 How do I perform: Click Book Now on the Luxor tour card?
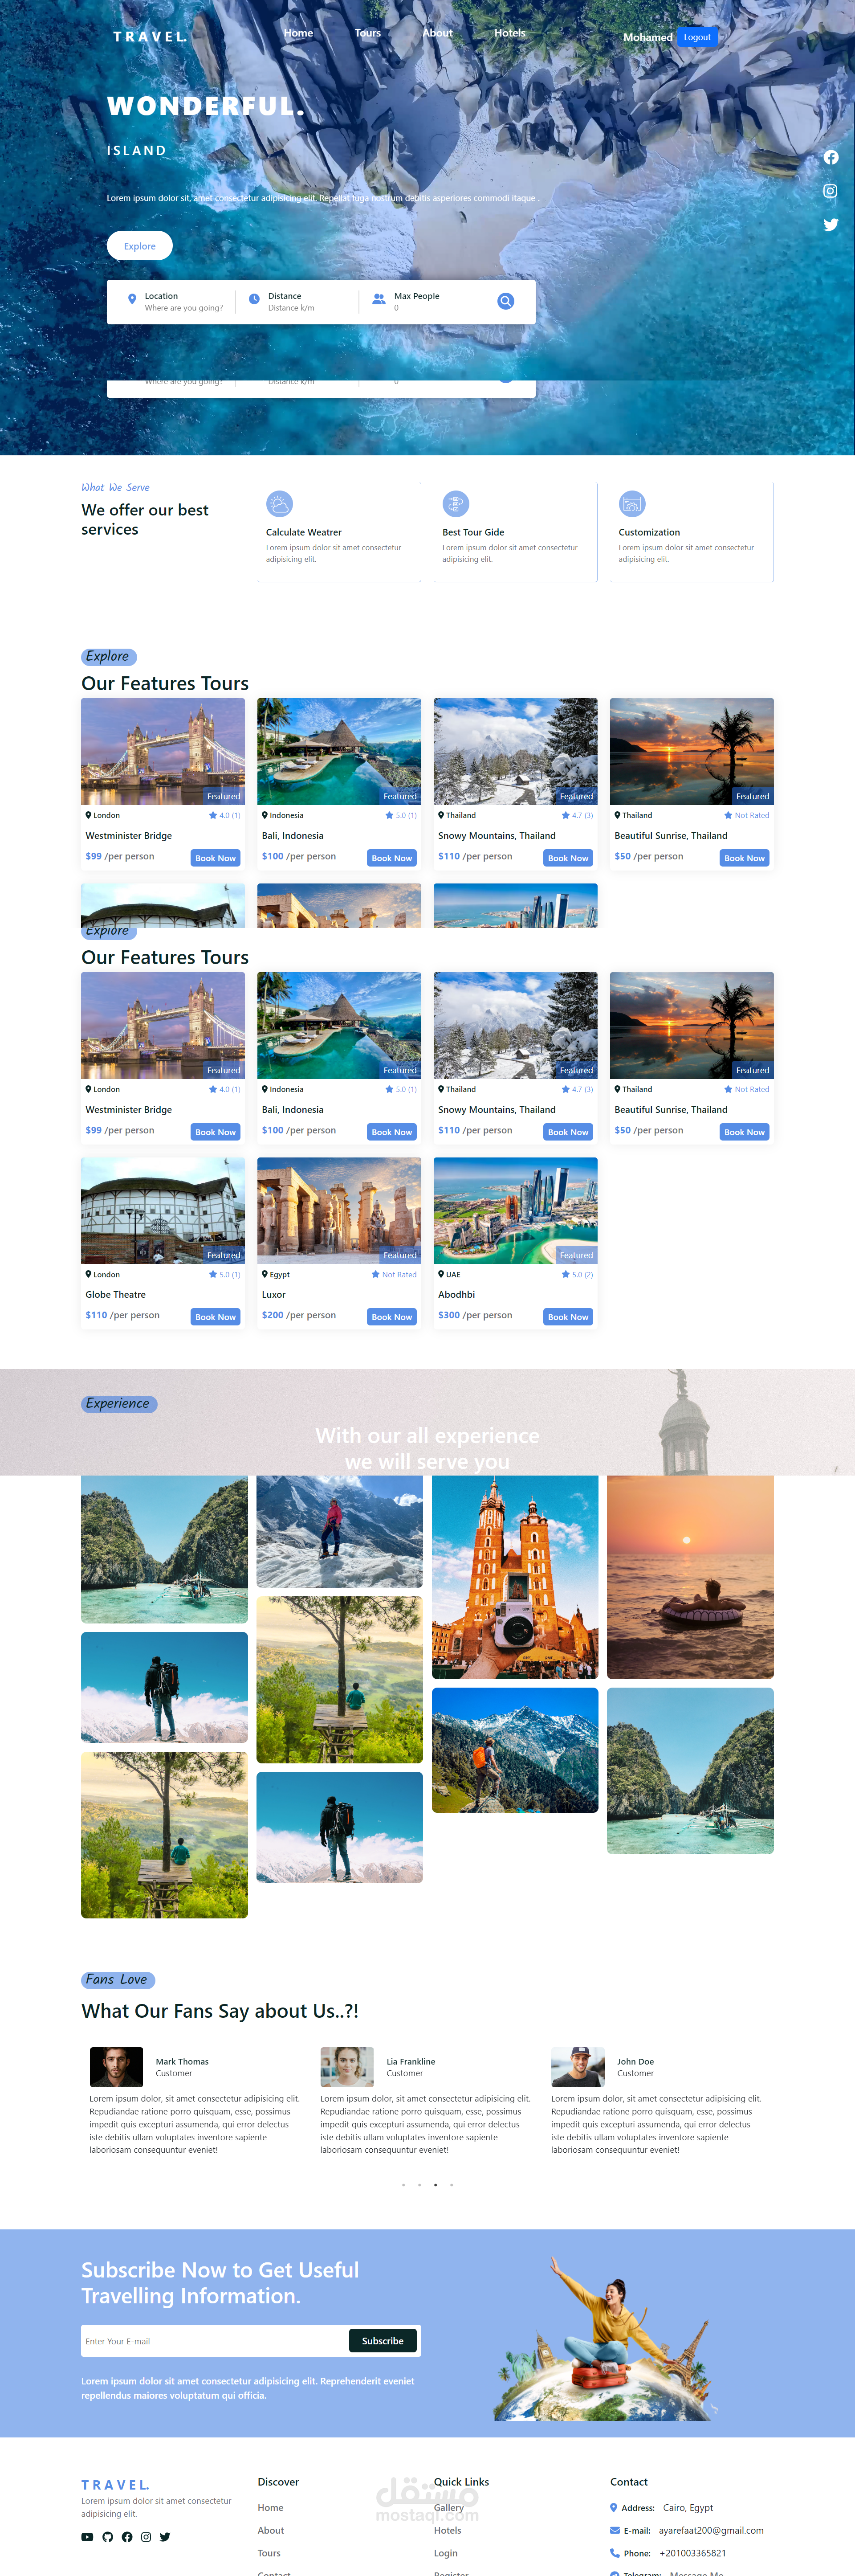tap(391, 1317)
